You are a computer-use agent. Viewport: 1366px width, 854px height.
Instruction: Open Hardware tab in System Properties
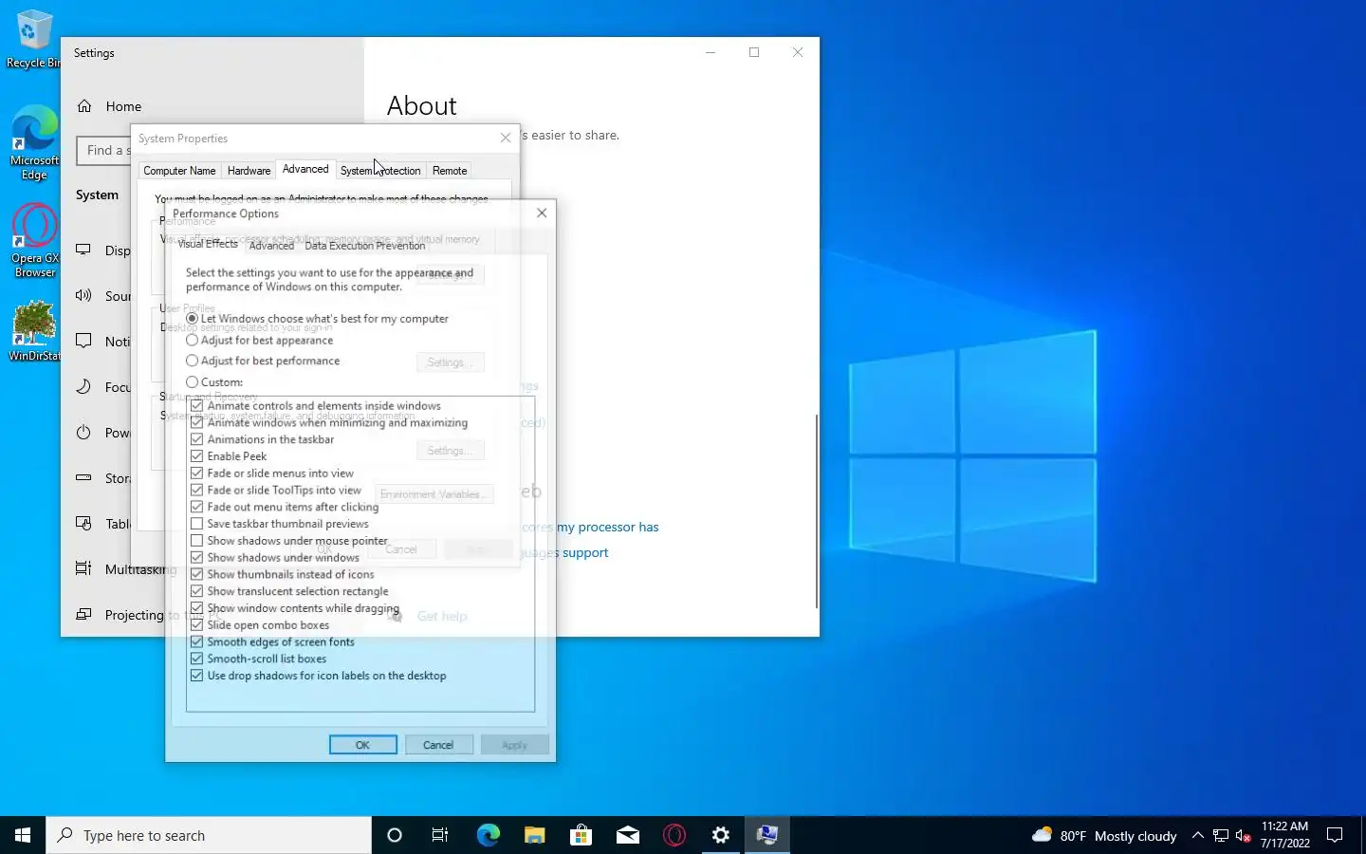(x=249, y=171)
